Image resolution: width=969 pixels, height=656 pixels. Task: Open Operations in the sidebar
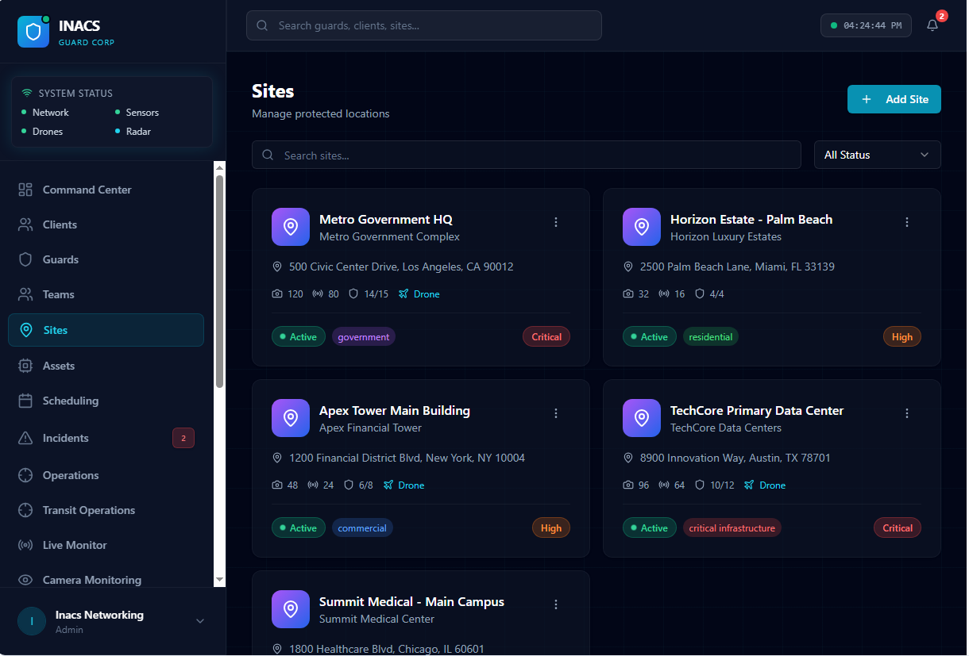tap(106, 475)
